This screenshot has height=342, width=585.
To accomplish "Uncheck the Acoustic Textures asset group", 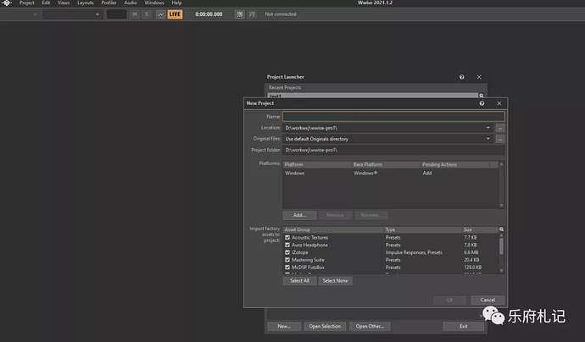I will [287, 238].
